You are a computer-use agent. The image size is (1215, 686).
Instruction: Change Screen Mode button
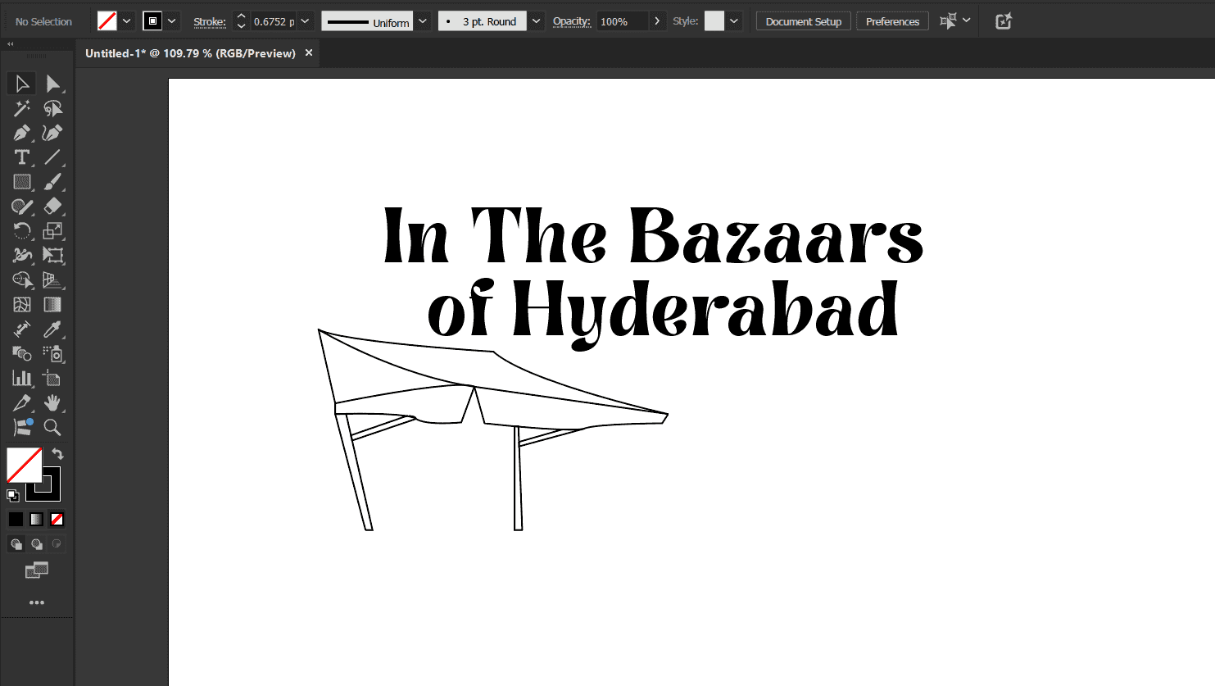coord(36,570)
